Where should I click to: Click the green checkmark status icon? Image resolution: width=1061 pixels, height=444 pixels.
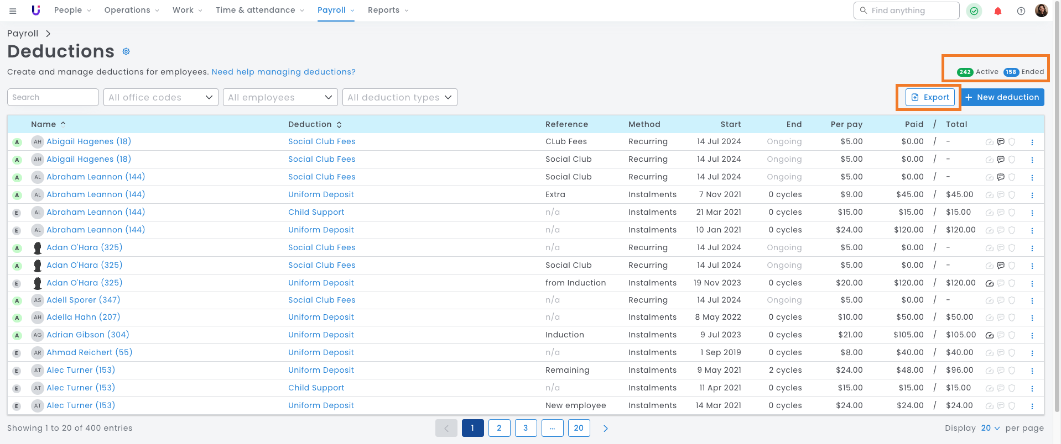(x=974, y=11)
